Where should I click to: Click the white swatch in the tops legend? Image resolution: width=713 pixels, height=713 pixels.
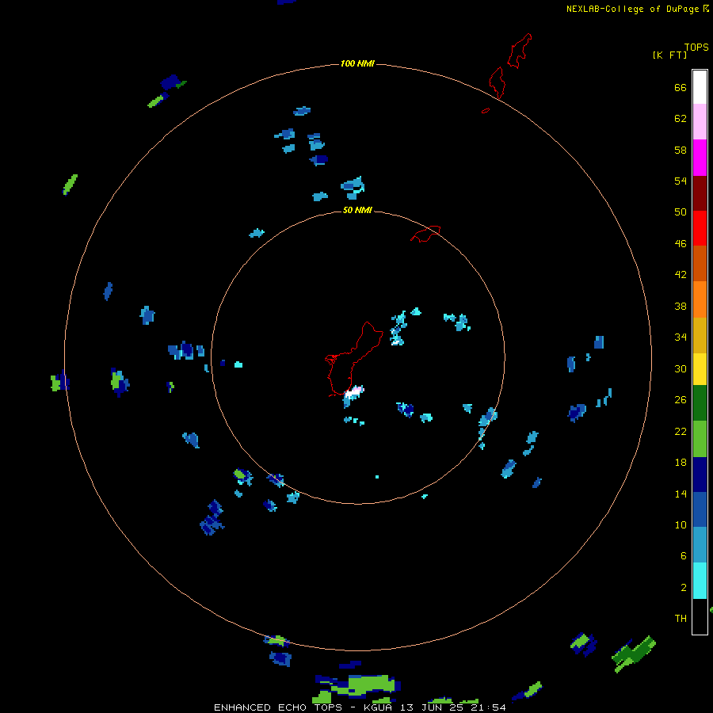(x=700, y=87)
